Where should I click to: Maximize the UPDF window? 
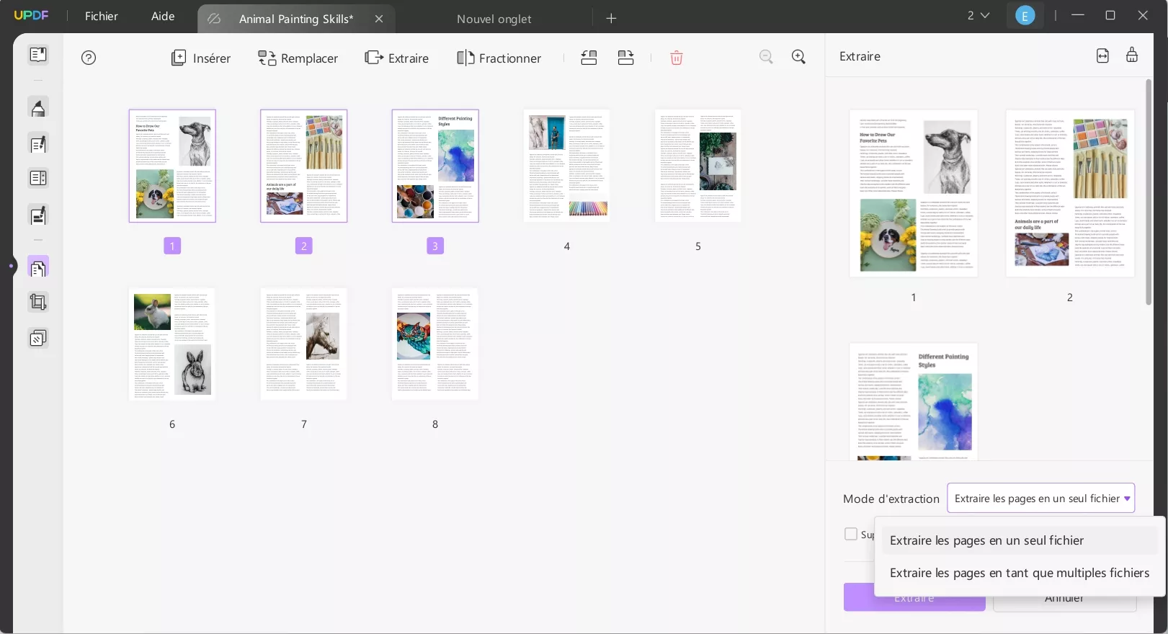(x=1110, y=15)
